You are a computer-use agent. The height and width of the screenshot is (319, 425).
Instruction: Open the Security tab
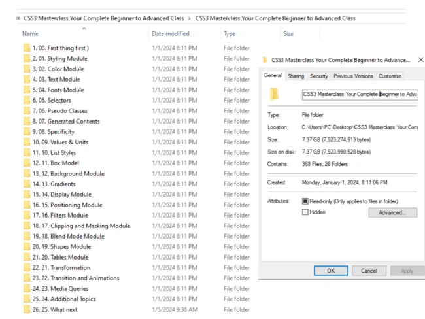pos(319,76)
